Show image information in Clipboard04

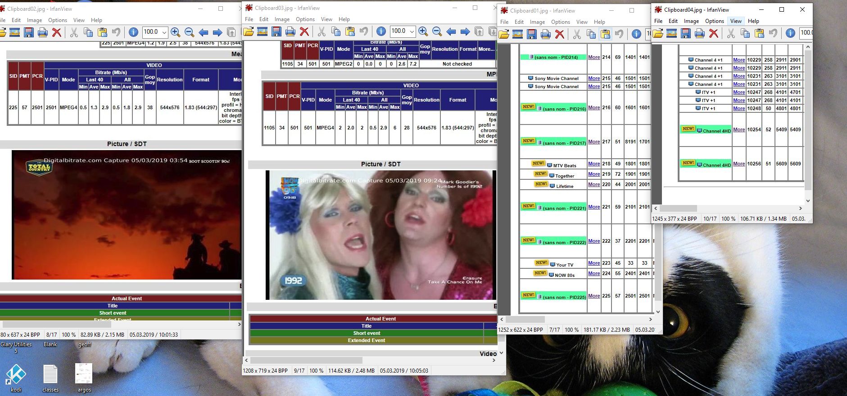(x=790, y=33)
